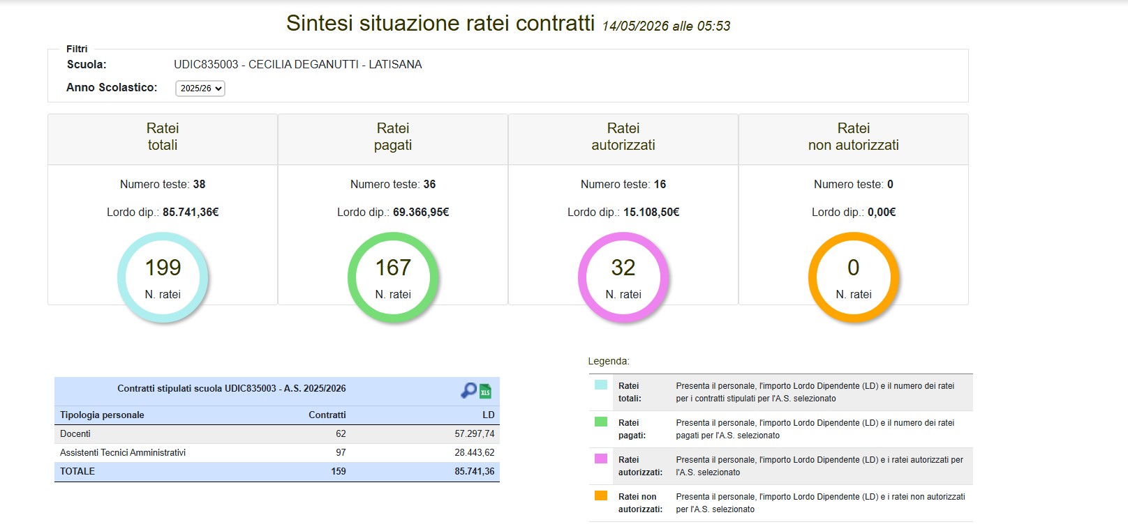This screenshot has height=531, width=1128.
Task: Click the Ratei autorizzati legend description
Action: click(x=819, y=465)
